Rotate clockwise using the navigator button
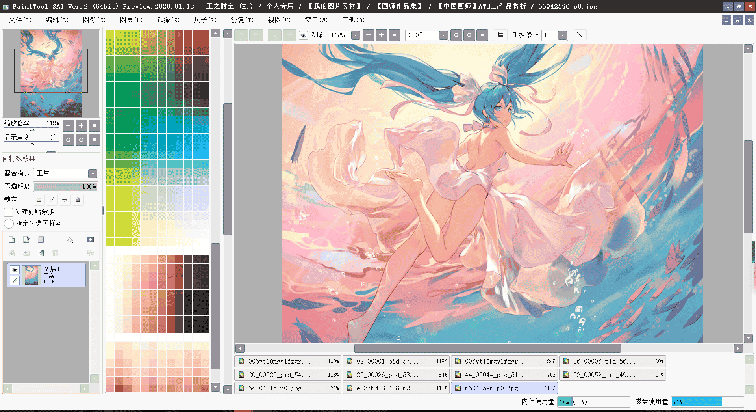The height and width of the screenshot is (412, 756). coord(81,140)
